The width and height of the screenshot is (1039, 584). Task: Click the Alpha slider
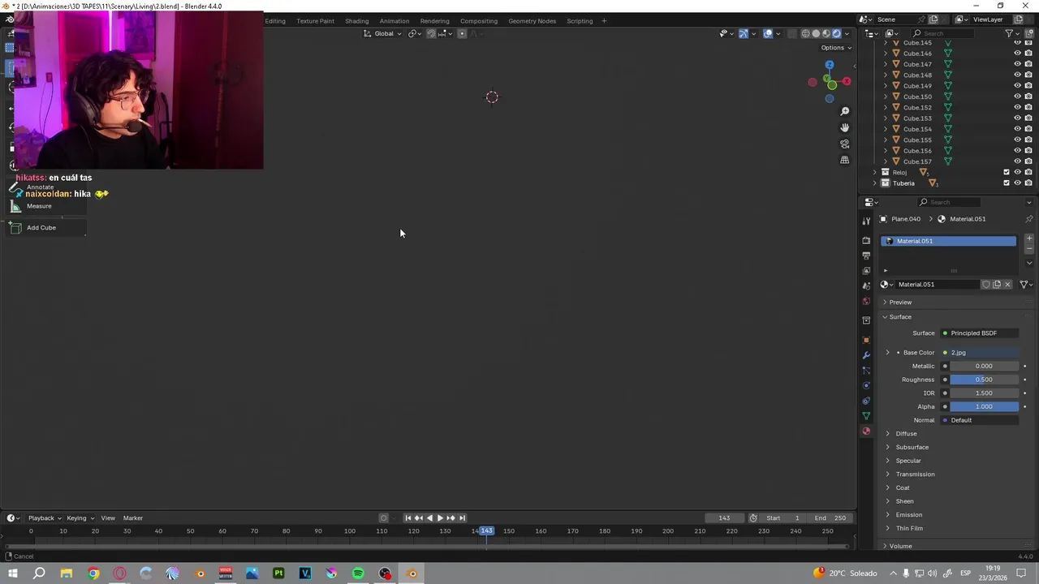click(x=985, y=406)
